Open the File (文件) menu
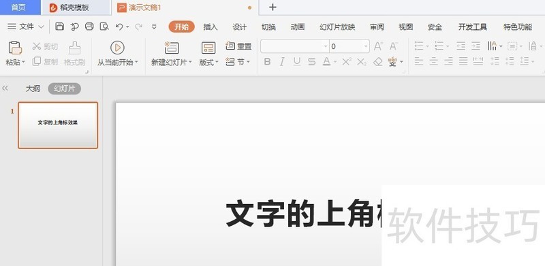The width and height of the screenshot is (545, 266). click(x=26, y=27)
